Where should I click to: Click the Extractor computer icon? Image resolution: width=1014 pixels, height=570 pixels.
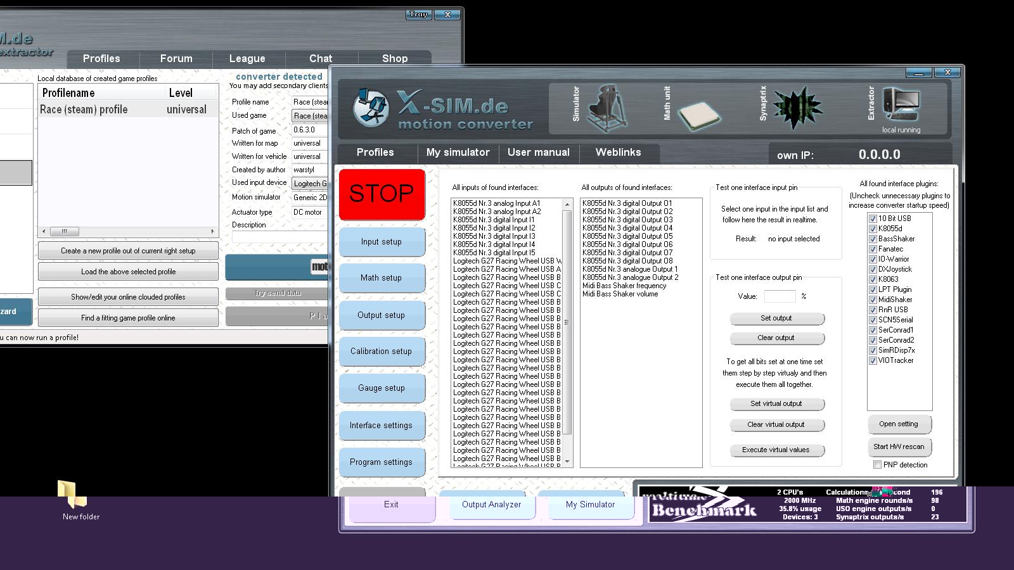pyautogui.click(x=901, y=104)
